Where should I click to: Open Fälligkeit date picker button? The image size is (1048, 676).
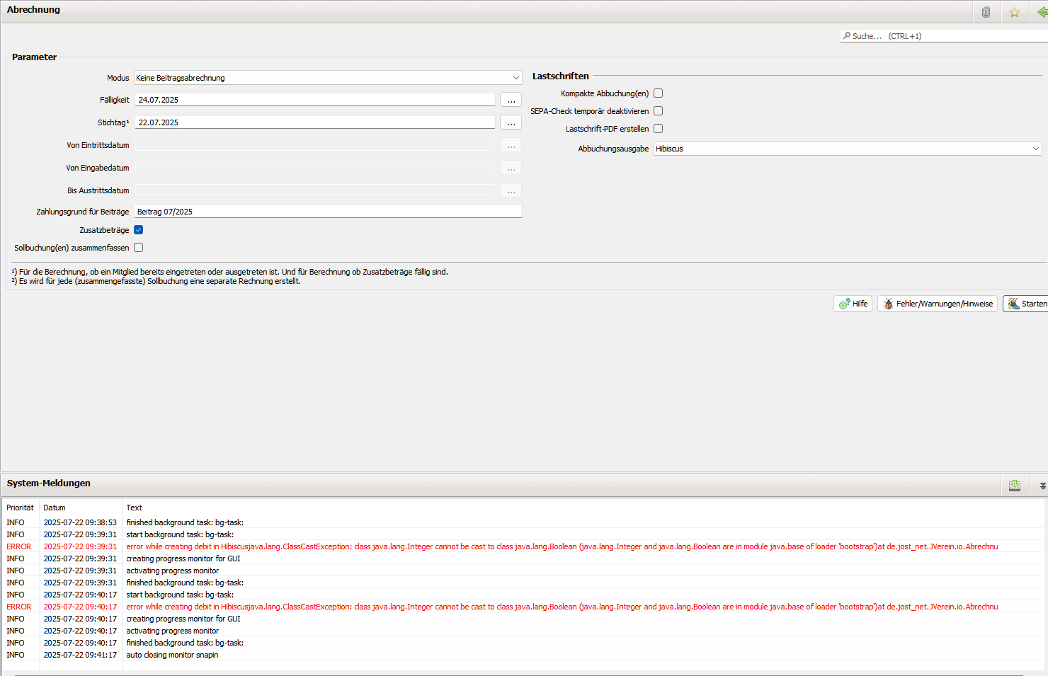pos(511,100)
